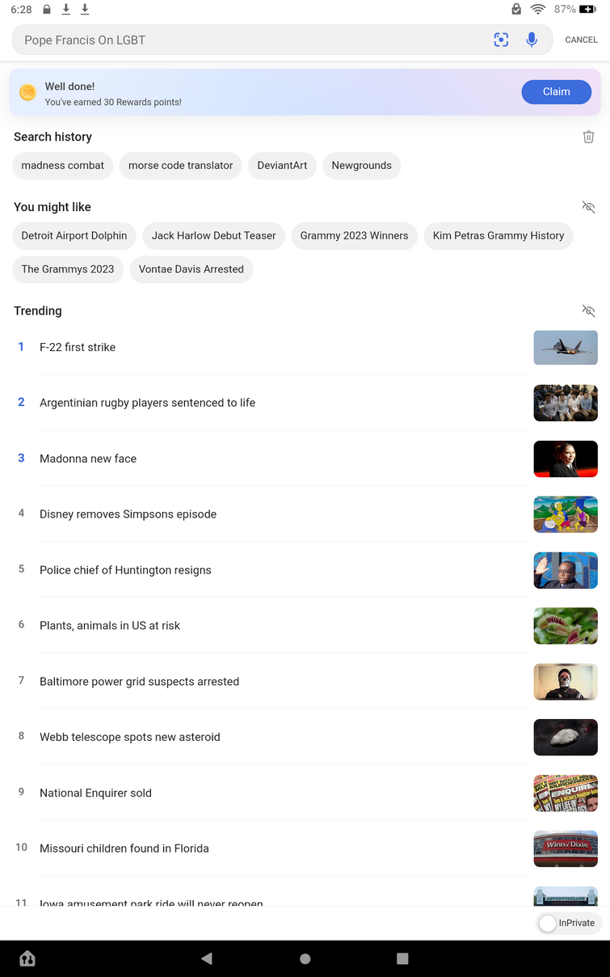Open the F-22 first strike trending item
The image size is (610, 977).
click(x=78, y=347)
